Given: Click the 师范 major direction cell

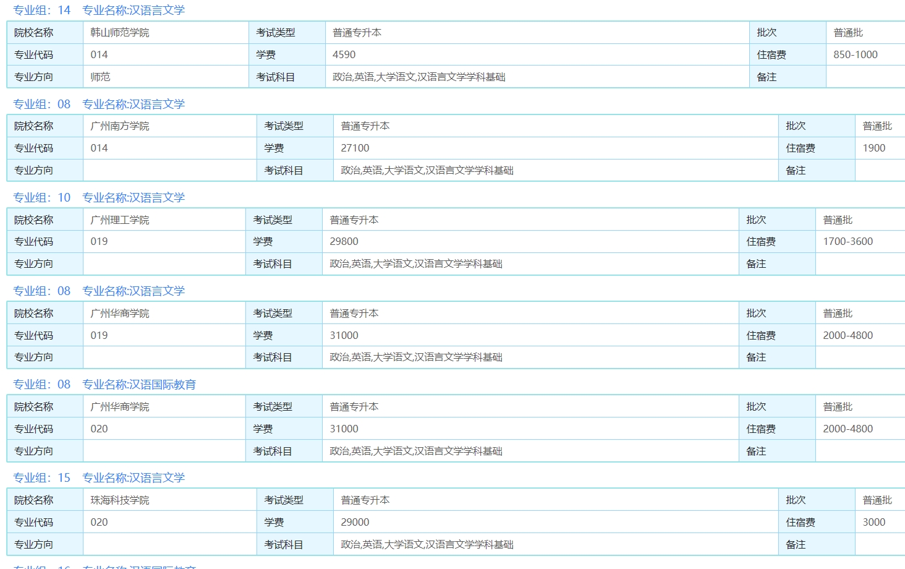Looking at the screenshot, I should [166, 77].
